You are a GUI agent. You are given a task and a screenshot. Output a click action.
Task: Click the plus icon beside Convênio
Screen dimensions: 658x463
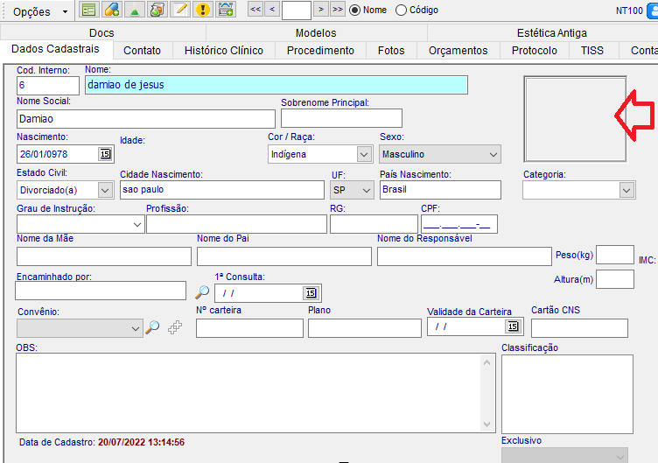(x=175, y=327)
